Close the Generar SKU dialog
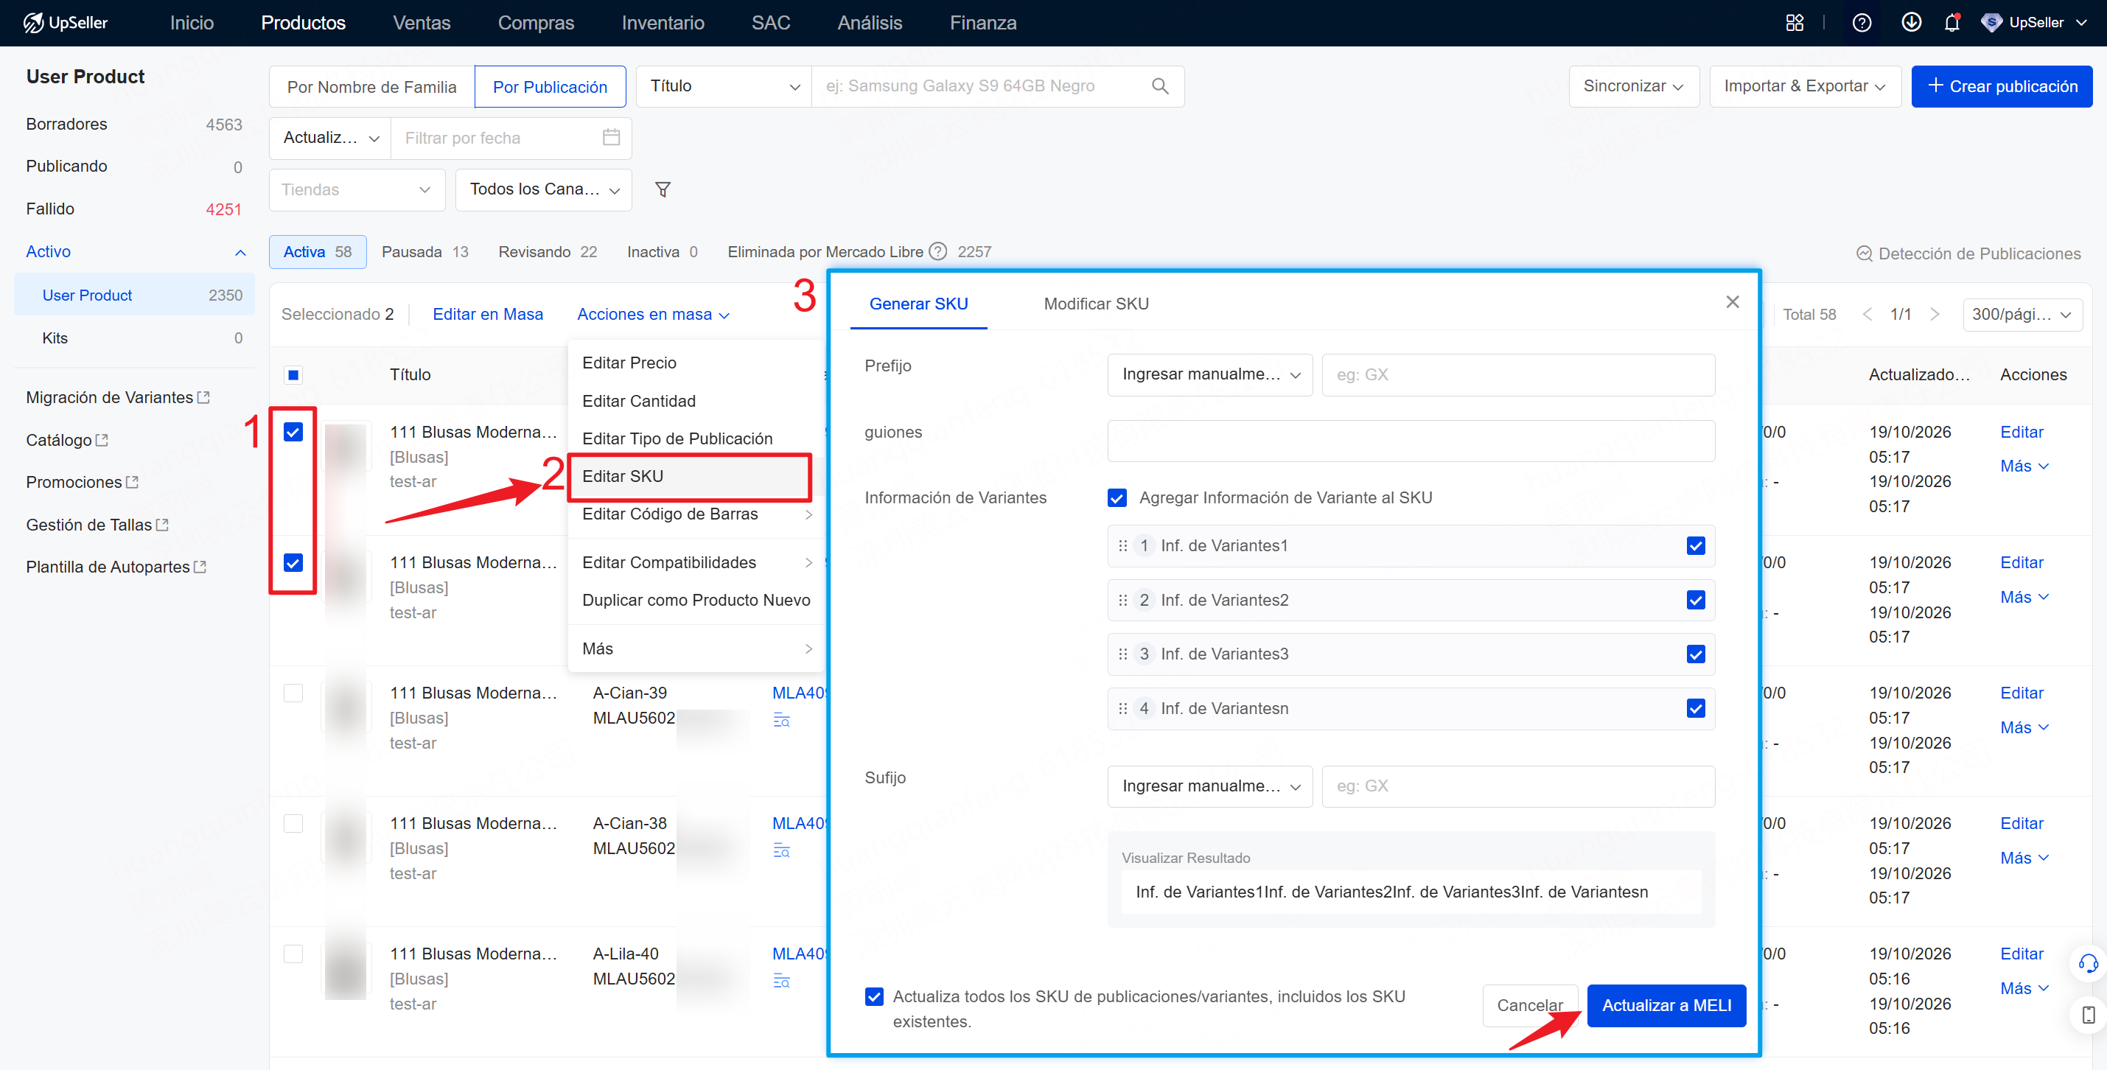The height and width of the screenshot is (1070, 2107). click(x=1733, y=302)
